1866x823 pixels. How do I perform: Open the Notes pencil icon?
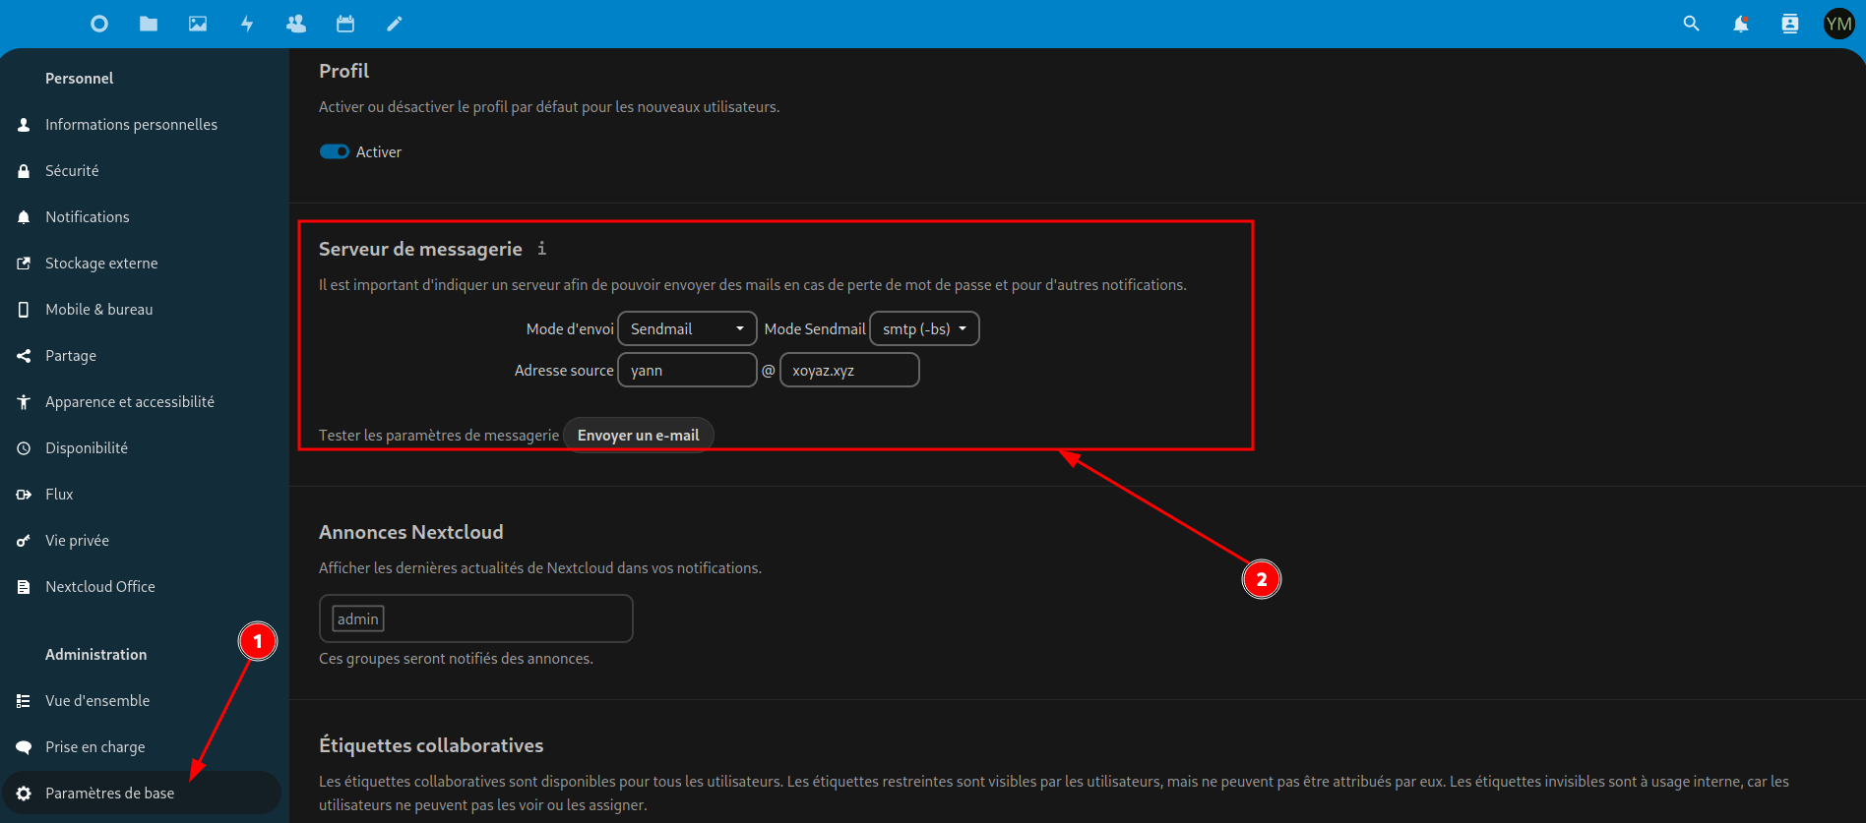pos(395,24)
